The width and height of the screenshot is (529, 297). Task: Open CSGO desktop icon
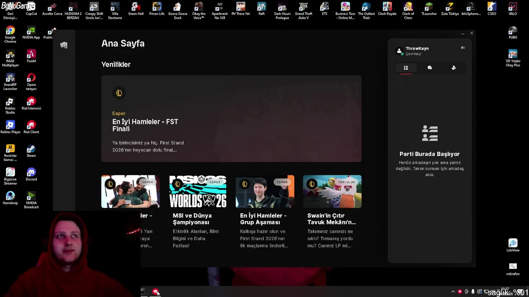[491, 9]
